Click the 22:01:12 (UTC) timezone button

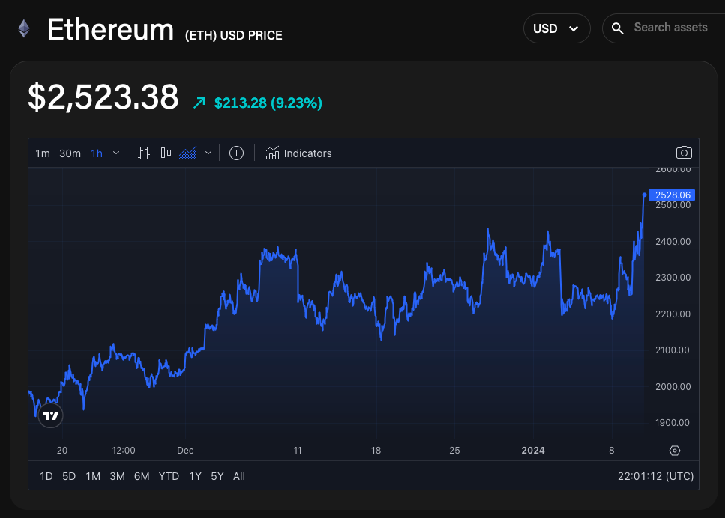(655, 476)
